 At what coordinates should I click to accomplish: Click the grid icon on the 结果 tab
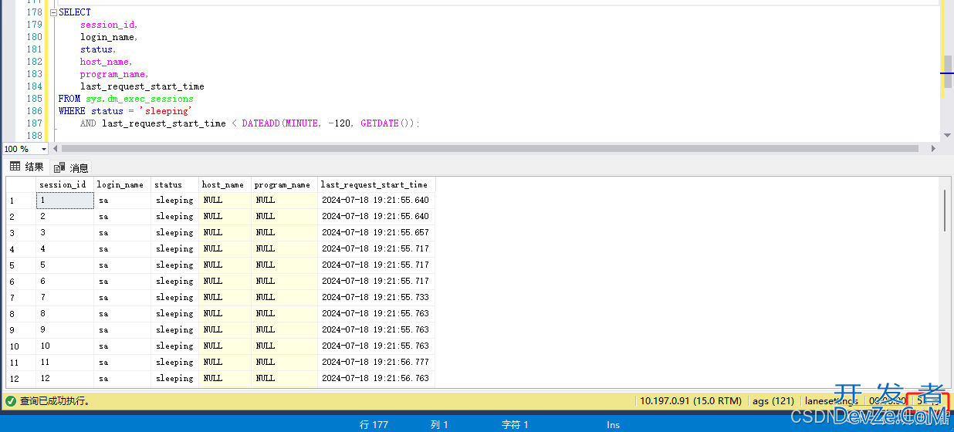click(x=15, y=167)
